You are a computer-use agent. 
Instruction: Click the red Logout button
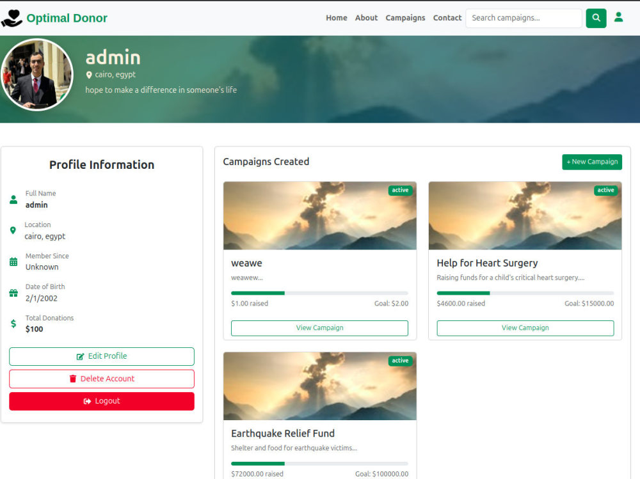(x=102, y=401)
